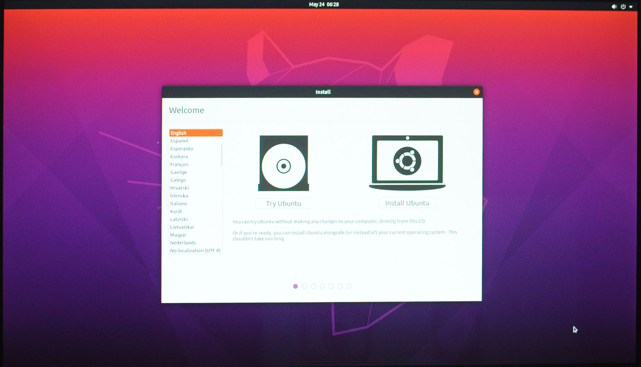Screen dimensions: 641x367
Task: Select Esperanto language
Action: coord(195,149)
